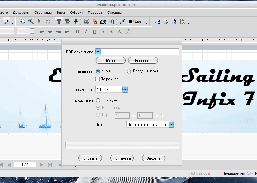Center align text
257x183 pixels.
[50, 31]
